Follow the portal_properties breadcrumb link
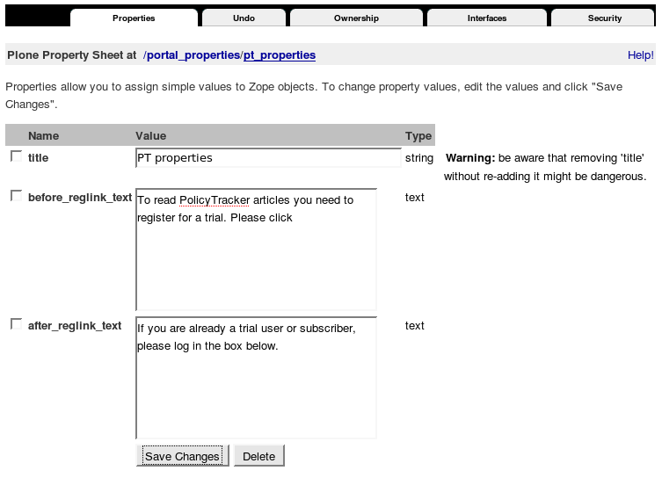662x485 pixels. 193,54
